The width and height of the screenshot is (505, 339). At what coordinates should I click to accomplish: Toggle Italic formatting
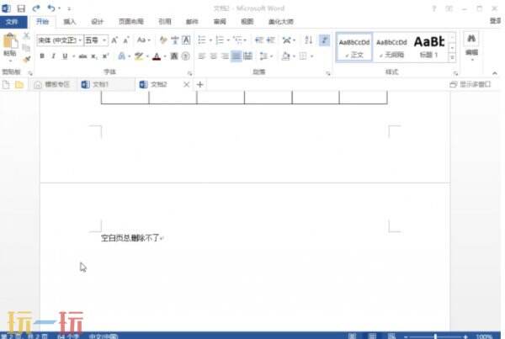click(x=54, y=56)
